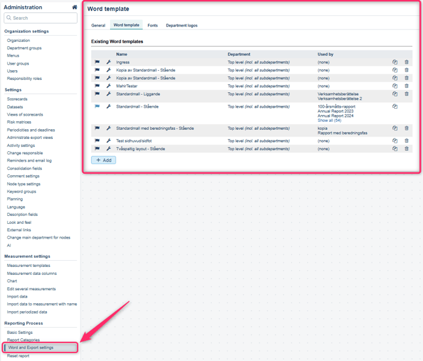Open Measurement templates in sidebar

click(28, 266)
